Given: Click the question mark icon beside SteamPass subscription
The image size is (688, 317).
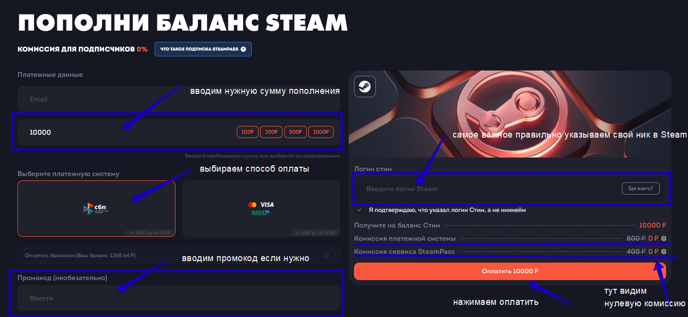Looking at the screenshot, I should 243,49.
